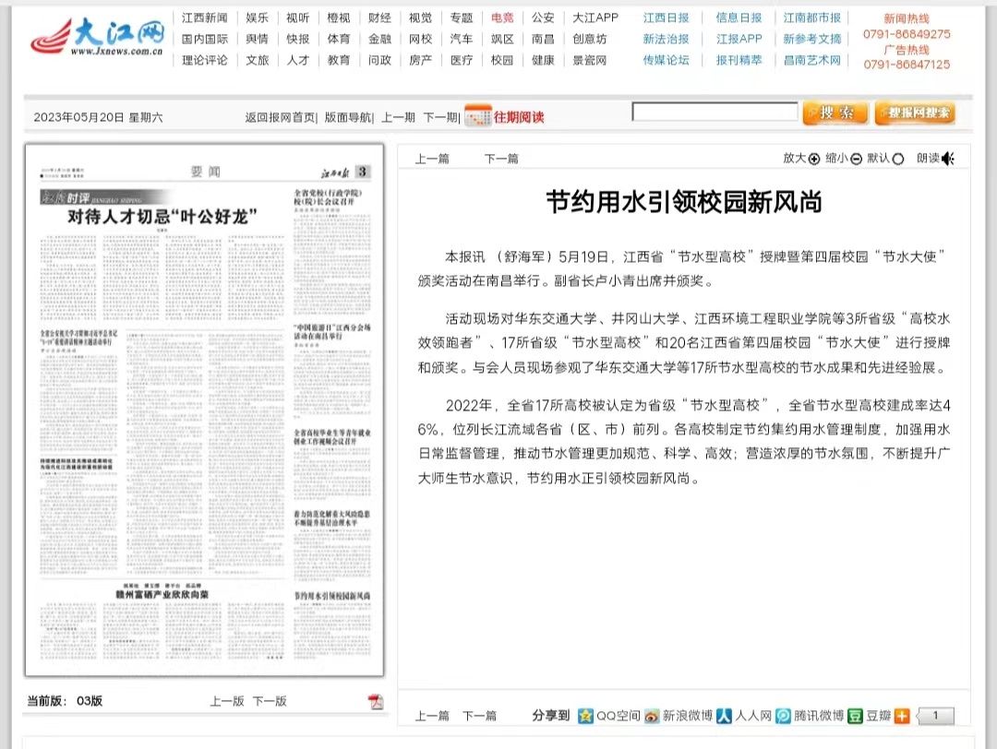This screenshot has height=749, width=997.
Task: Open headline 对待人才切忌"叶公好龙" on page thumbnail
Action: point(162,218)
